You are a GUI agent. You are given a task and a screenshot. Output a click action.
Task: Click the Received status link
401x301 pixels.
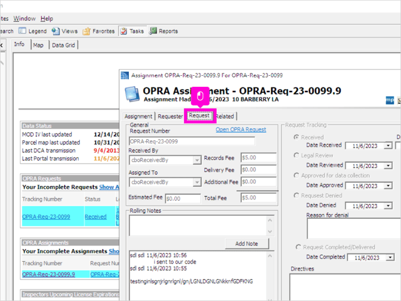point(96,217)
